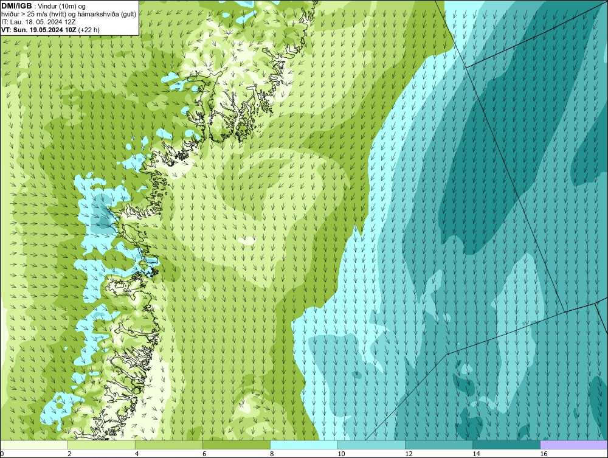This screenshot has height=458, width=608.
Task: Click the DMI/IGB title text
Action: pyautogui.click(x=16, y=6)
